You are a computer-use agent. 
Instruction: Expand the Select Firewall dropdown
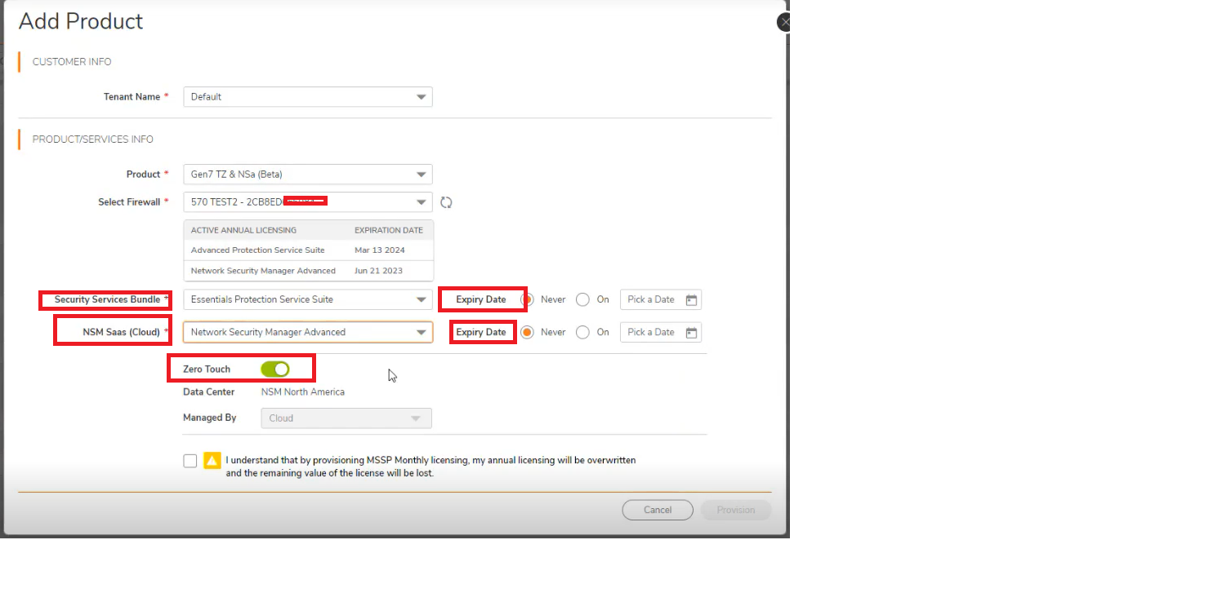[308, 202]
